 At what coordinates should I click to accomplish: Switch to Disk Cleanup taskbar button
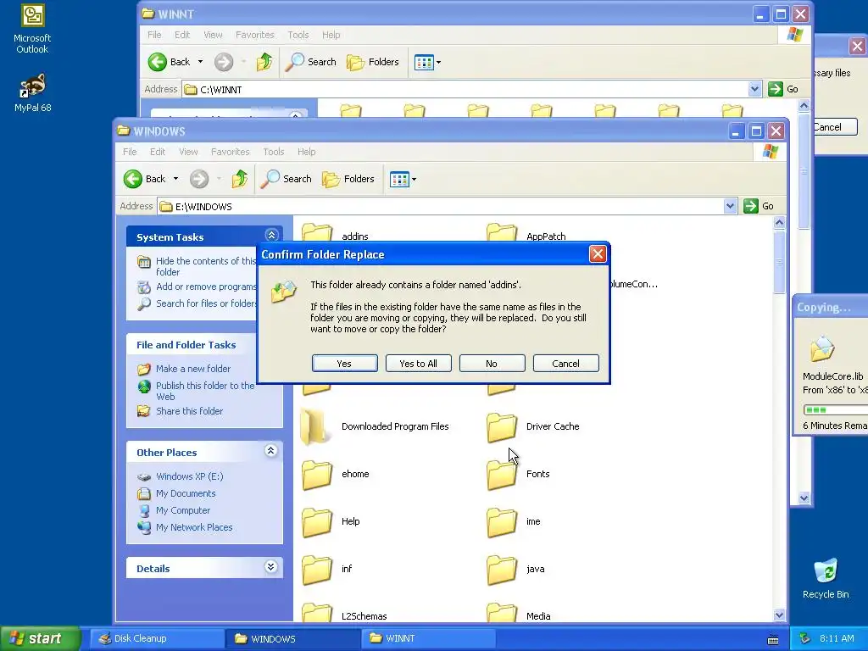tap(158, 638)
